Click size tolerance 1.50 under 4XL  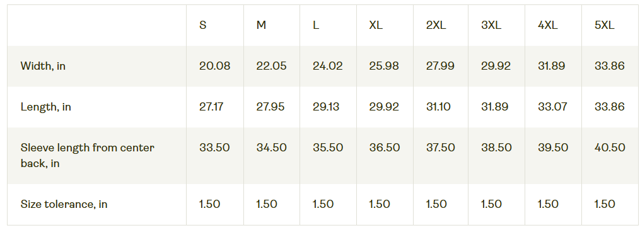(548, 204)
